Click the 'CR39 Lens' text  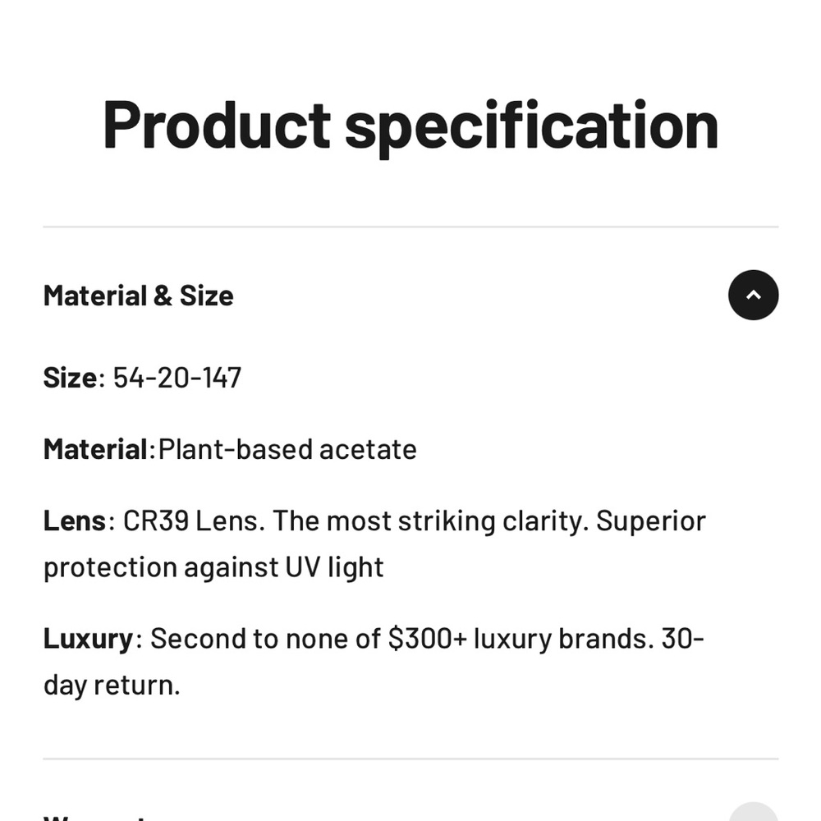(194, 521)
